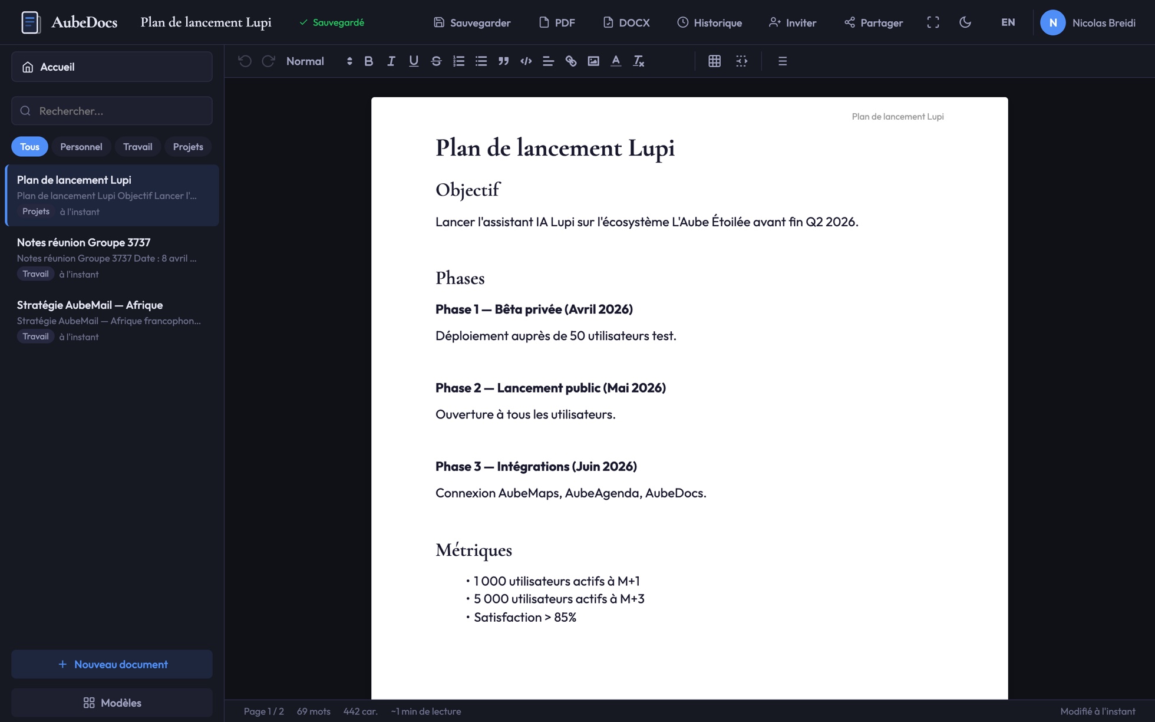Screen dimensions: 1155x722
Task: Export document as PDF
Action: coord(557,22)
